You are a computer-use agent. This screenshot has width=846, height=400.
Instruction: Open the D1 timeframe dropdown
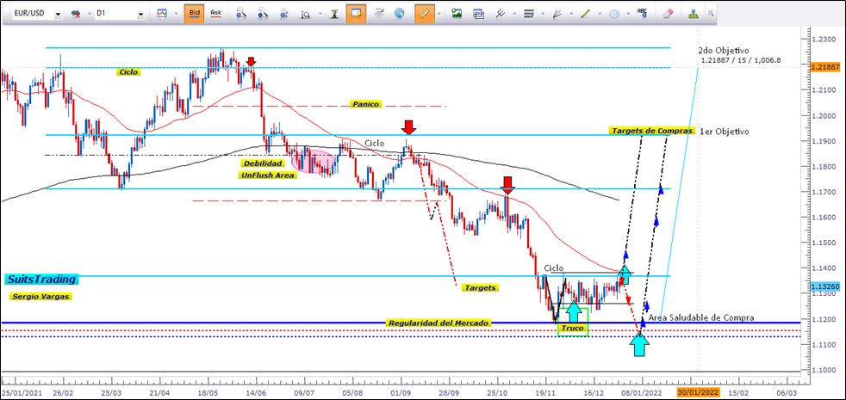click(139, 15)
